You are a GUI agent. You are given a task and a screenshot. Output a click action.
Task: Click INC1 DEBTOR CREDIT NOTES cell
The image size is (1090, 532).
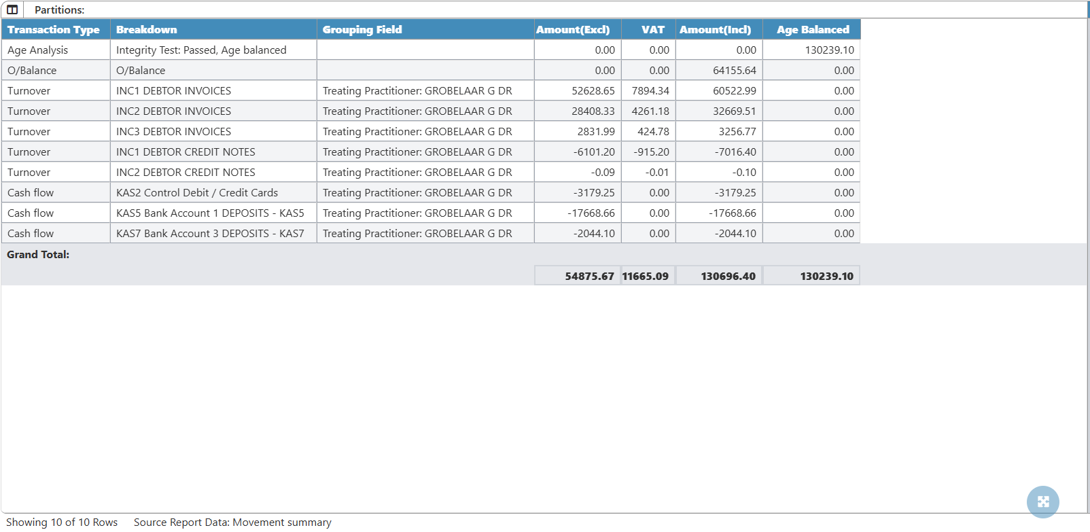tap(186, 152)
